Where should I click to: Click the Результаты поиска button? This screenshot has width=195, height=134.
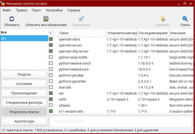[24, 112]
